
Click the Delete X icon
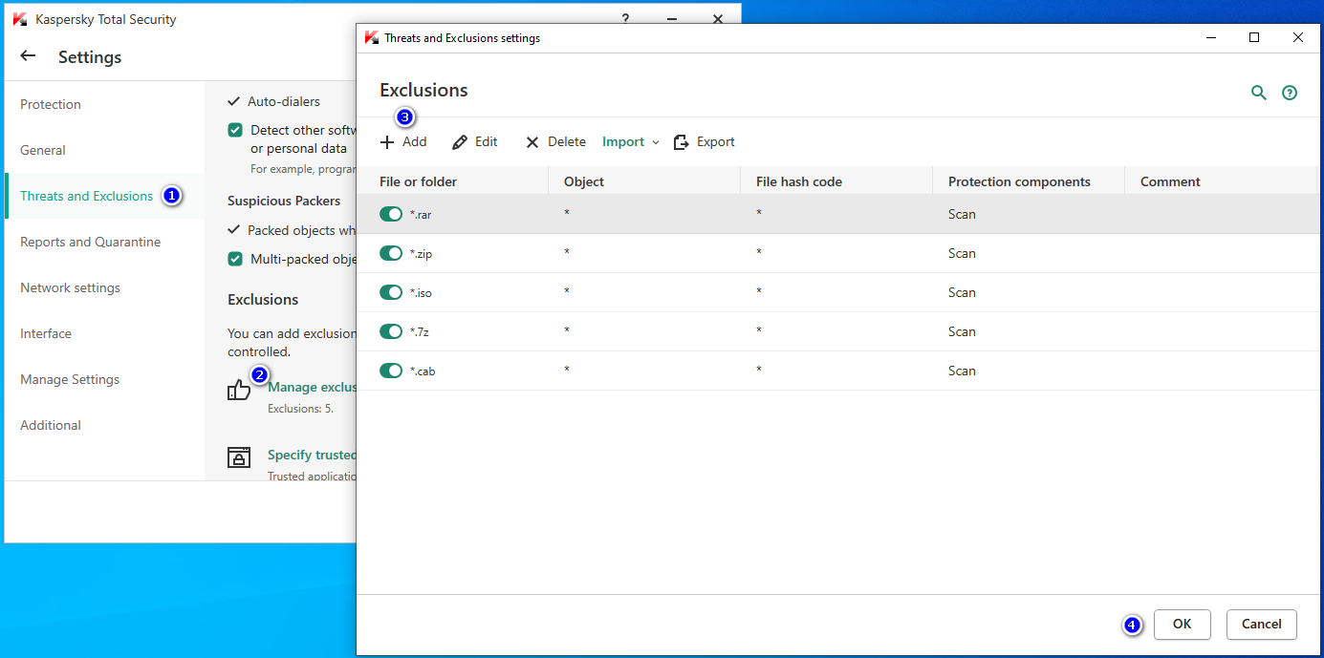tap(532, 142)
